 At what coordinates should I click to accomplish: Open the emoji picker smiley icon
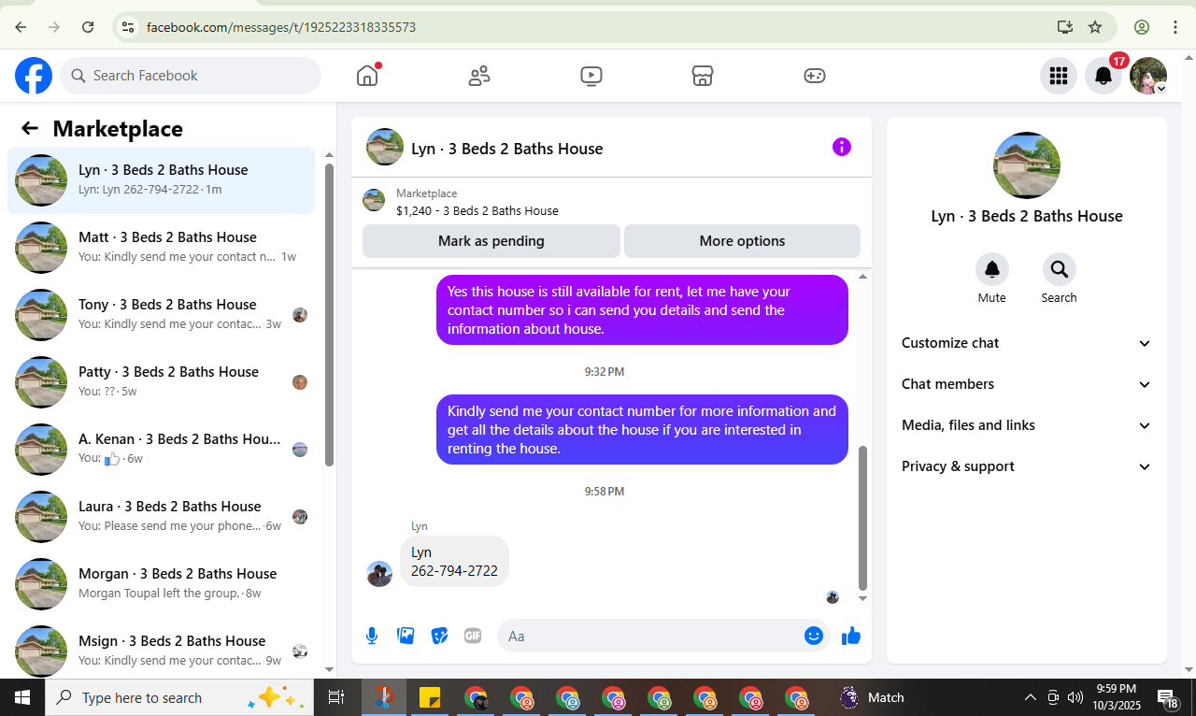tap(814, 636)
